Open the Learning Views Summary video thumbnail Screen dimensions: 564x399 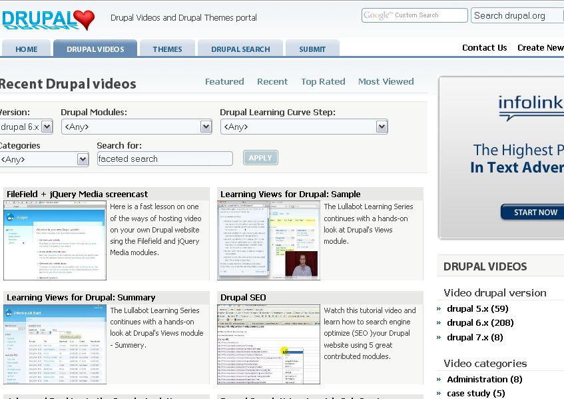pyautogui.click(x=55, y=344)
